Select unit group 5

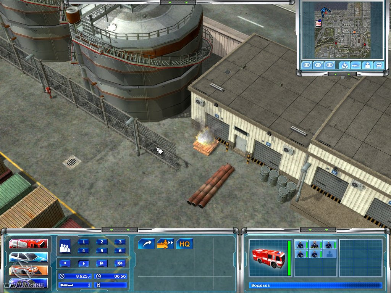[x=102, y=250]
